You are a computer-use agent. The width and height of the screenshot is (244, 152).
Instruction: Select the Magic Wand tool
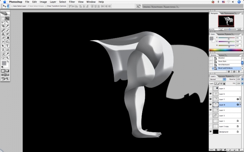point(7,22)
